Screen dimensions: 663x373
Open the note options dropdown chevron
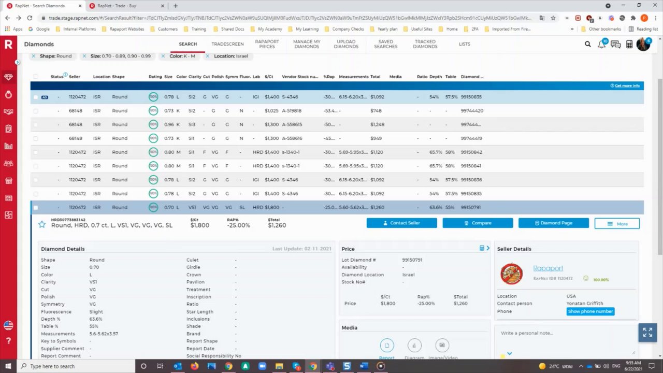click(510, 354)
